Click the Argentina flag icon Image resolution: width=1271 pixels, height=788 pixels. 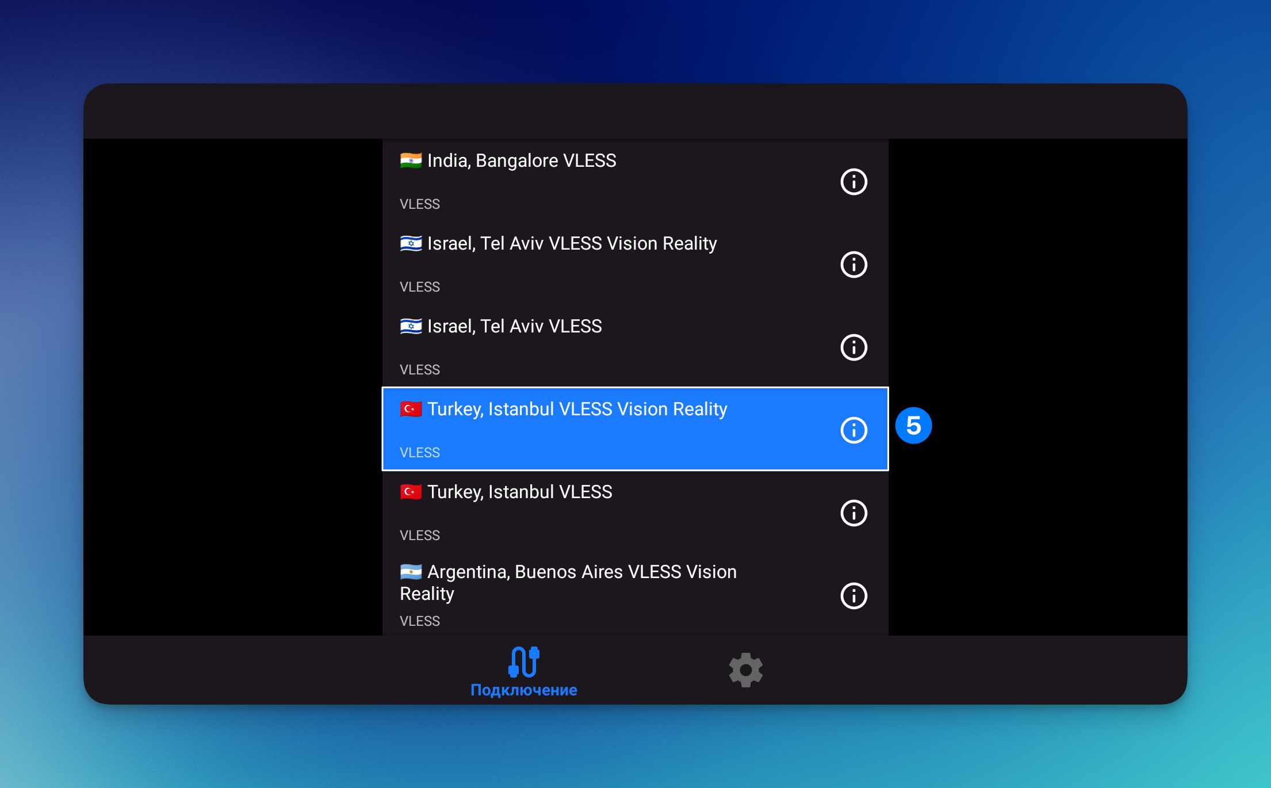tap(411, 572)
